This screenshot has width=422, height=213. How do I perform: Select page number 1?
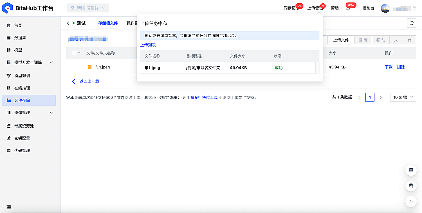370,97
